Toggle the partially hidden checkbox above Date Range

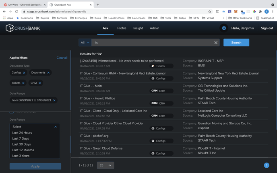pyautogui.click(x=12, y=112)
